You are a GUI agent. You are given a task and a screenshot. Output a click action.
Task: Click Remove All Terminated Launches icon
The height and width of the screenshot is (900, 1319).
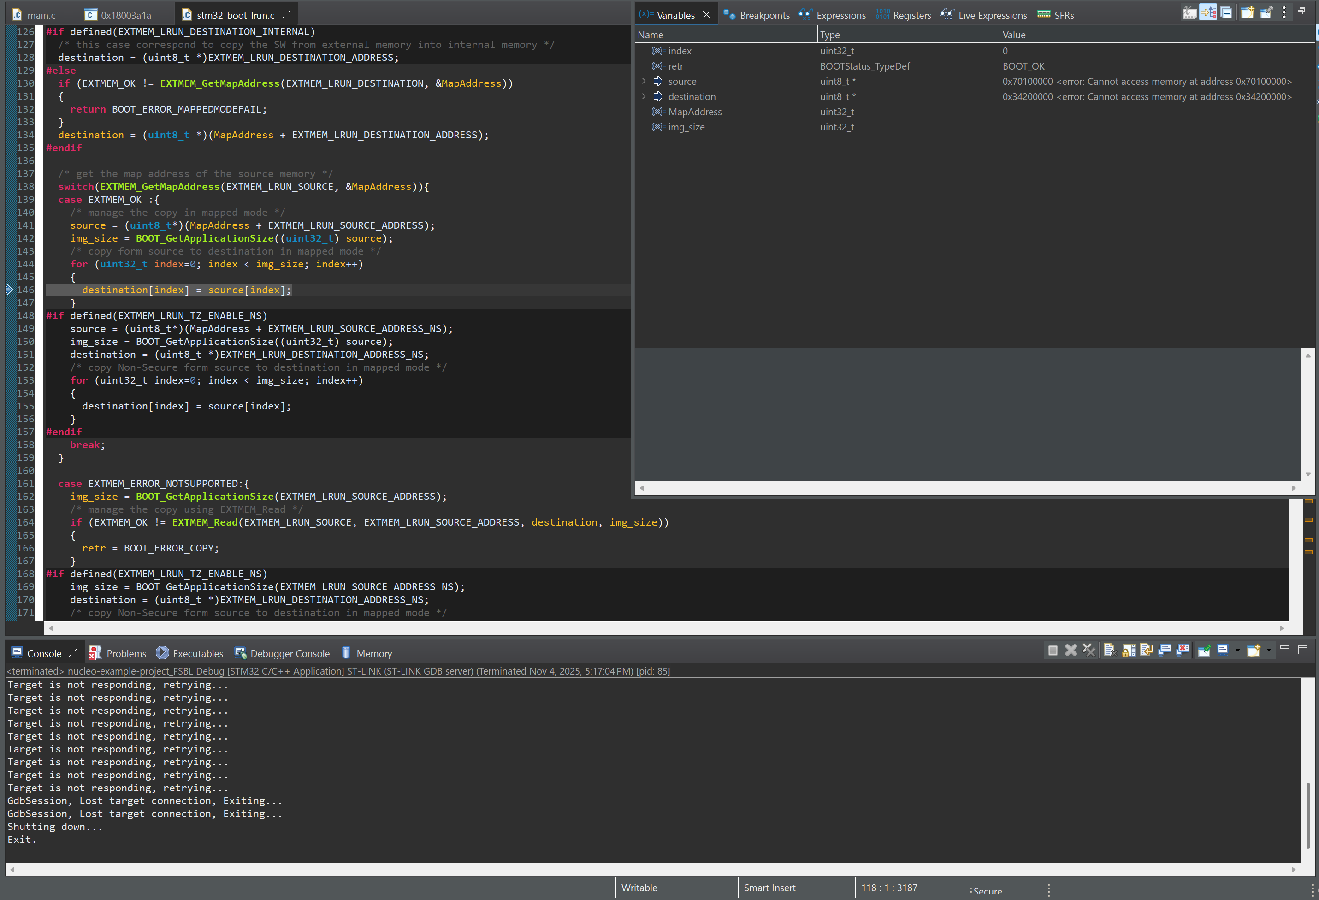pyautogui.click(x=1088, y=650)
